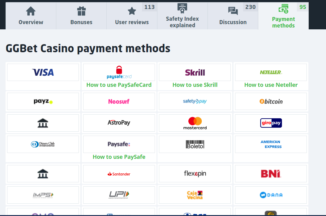326x216 pixels.
Task: Choose the UPI payment logo
Action: (x=119, y=195)
